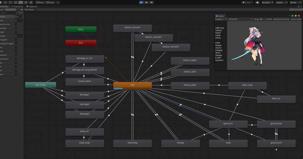Toggle Maximize On Play
The height and width of the screenshot is (159, 303).
pos(281,19)
